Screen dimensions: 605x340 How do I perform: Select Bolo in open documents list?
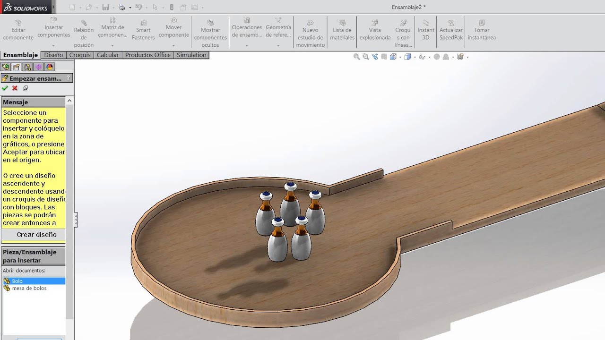tap(34, 281)
